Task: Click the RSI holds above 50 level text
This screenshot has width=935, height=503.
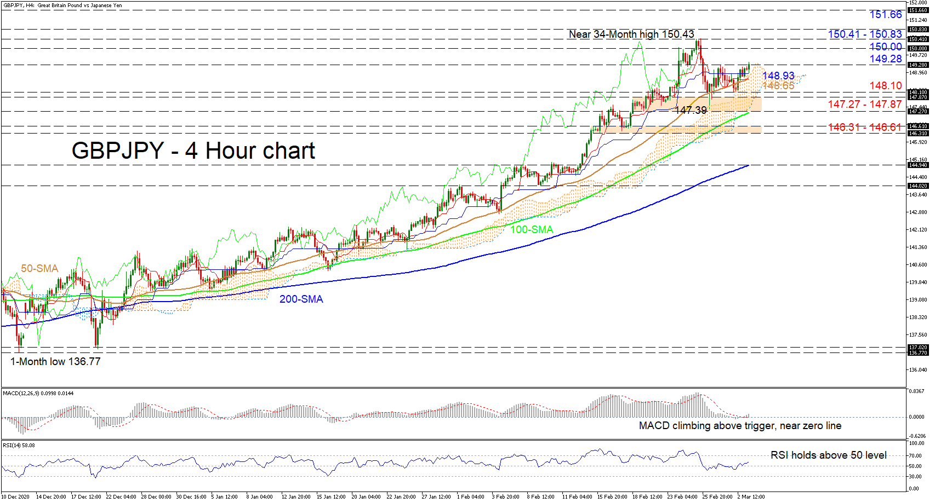Action: [828, 455]
